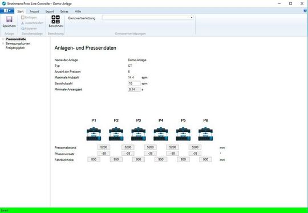308x213 pixels.
Task: Click the Einfügen clipboard icon
Action: (23, 18)
